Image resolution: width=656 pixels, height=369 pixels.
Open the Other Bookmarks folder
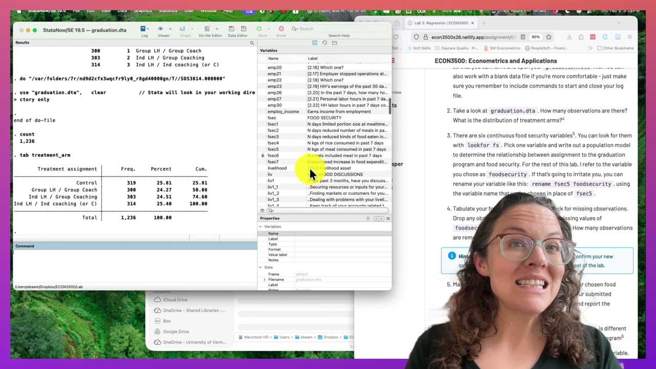(615, 48)
